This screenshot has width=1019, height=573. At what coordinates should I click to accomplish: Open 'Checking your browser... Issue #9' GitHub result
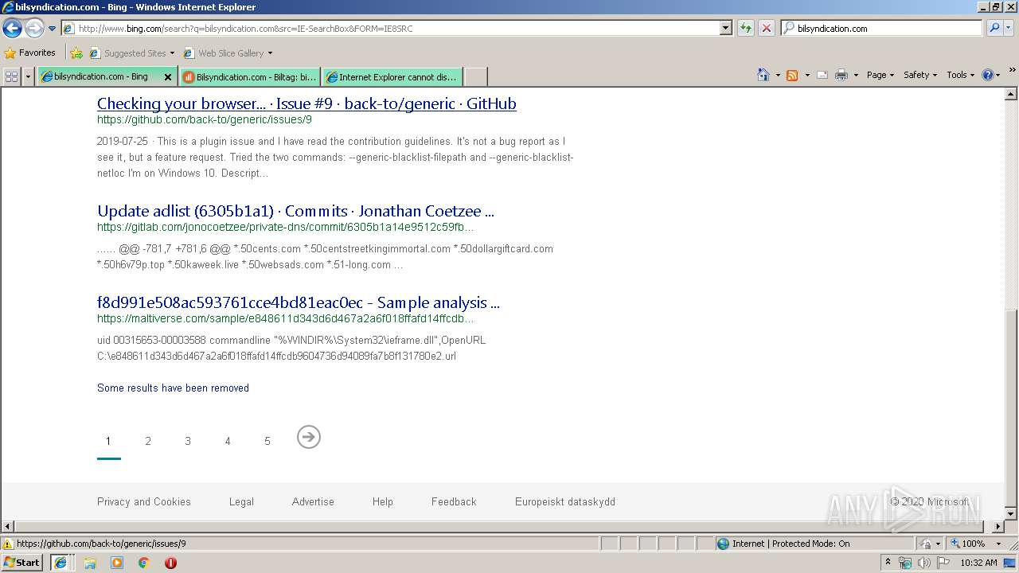click(306, 103)
